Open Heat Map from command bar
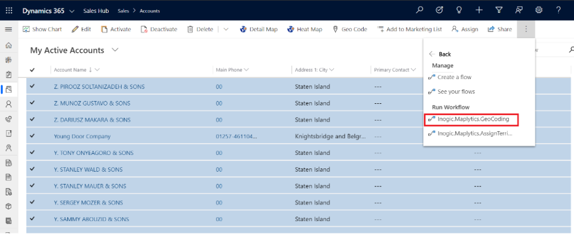 (304, 29)
